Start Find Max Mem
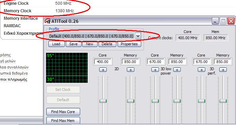This screenshot has height=125, width=236. coord(63,121)
